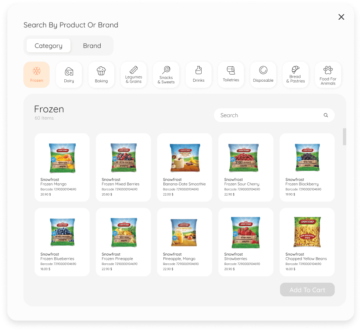
Task: Click the 18.00 $ Blueberries price
Action: point(45,269)
